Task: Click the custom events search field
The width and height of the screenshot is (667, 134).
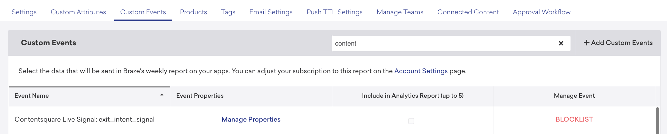Action: coord(441,43)
